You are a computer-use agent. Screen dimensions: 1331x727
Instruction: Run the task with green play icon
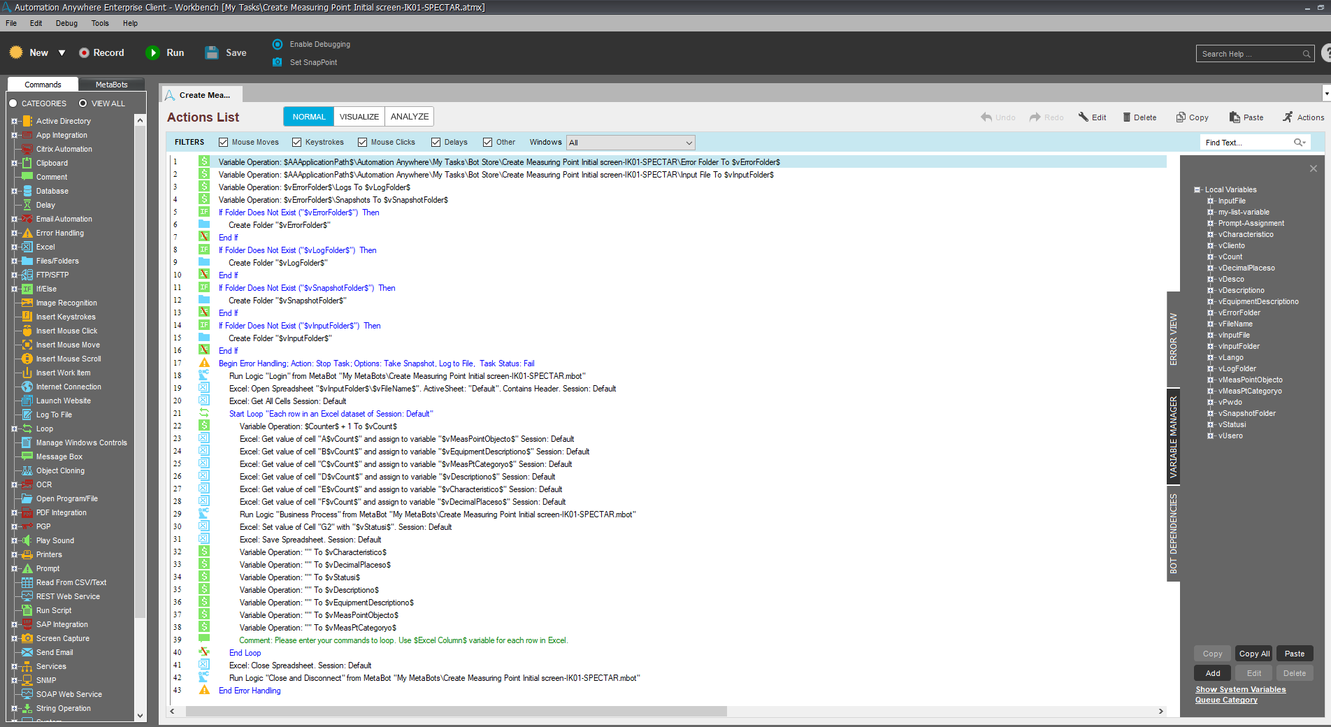pos(152,53)
